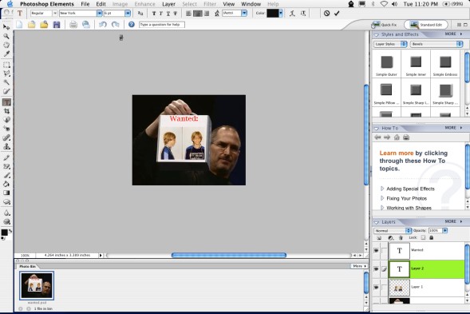
Task: Toggle Underline text style
Action: [x=168, y=14]
